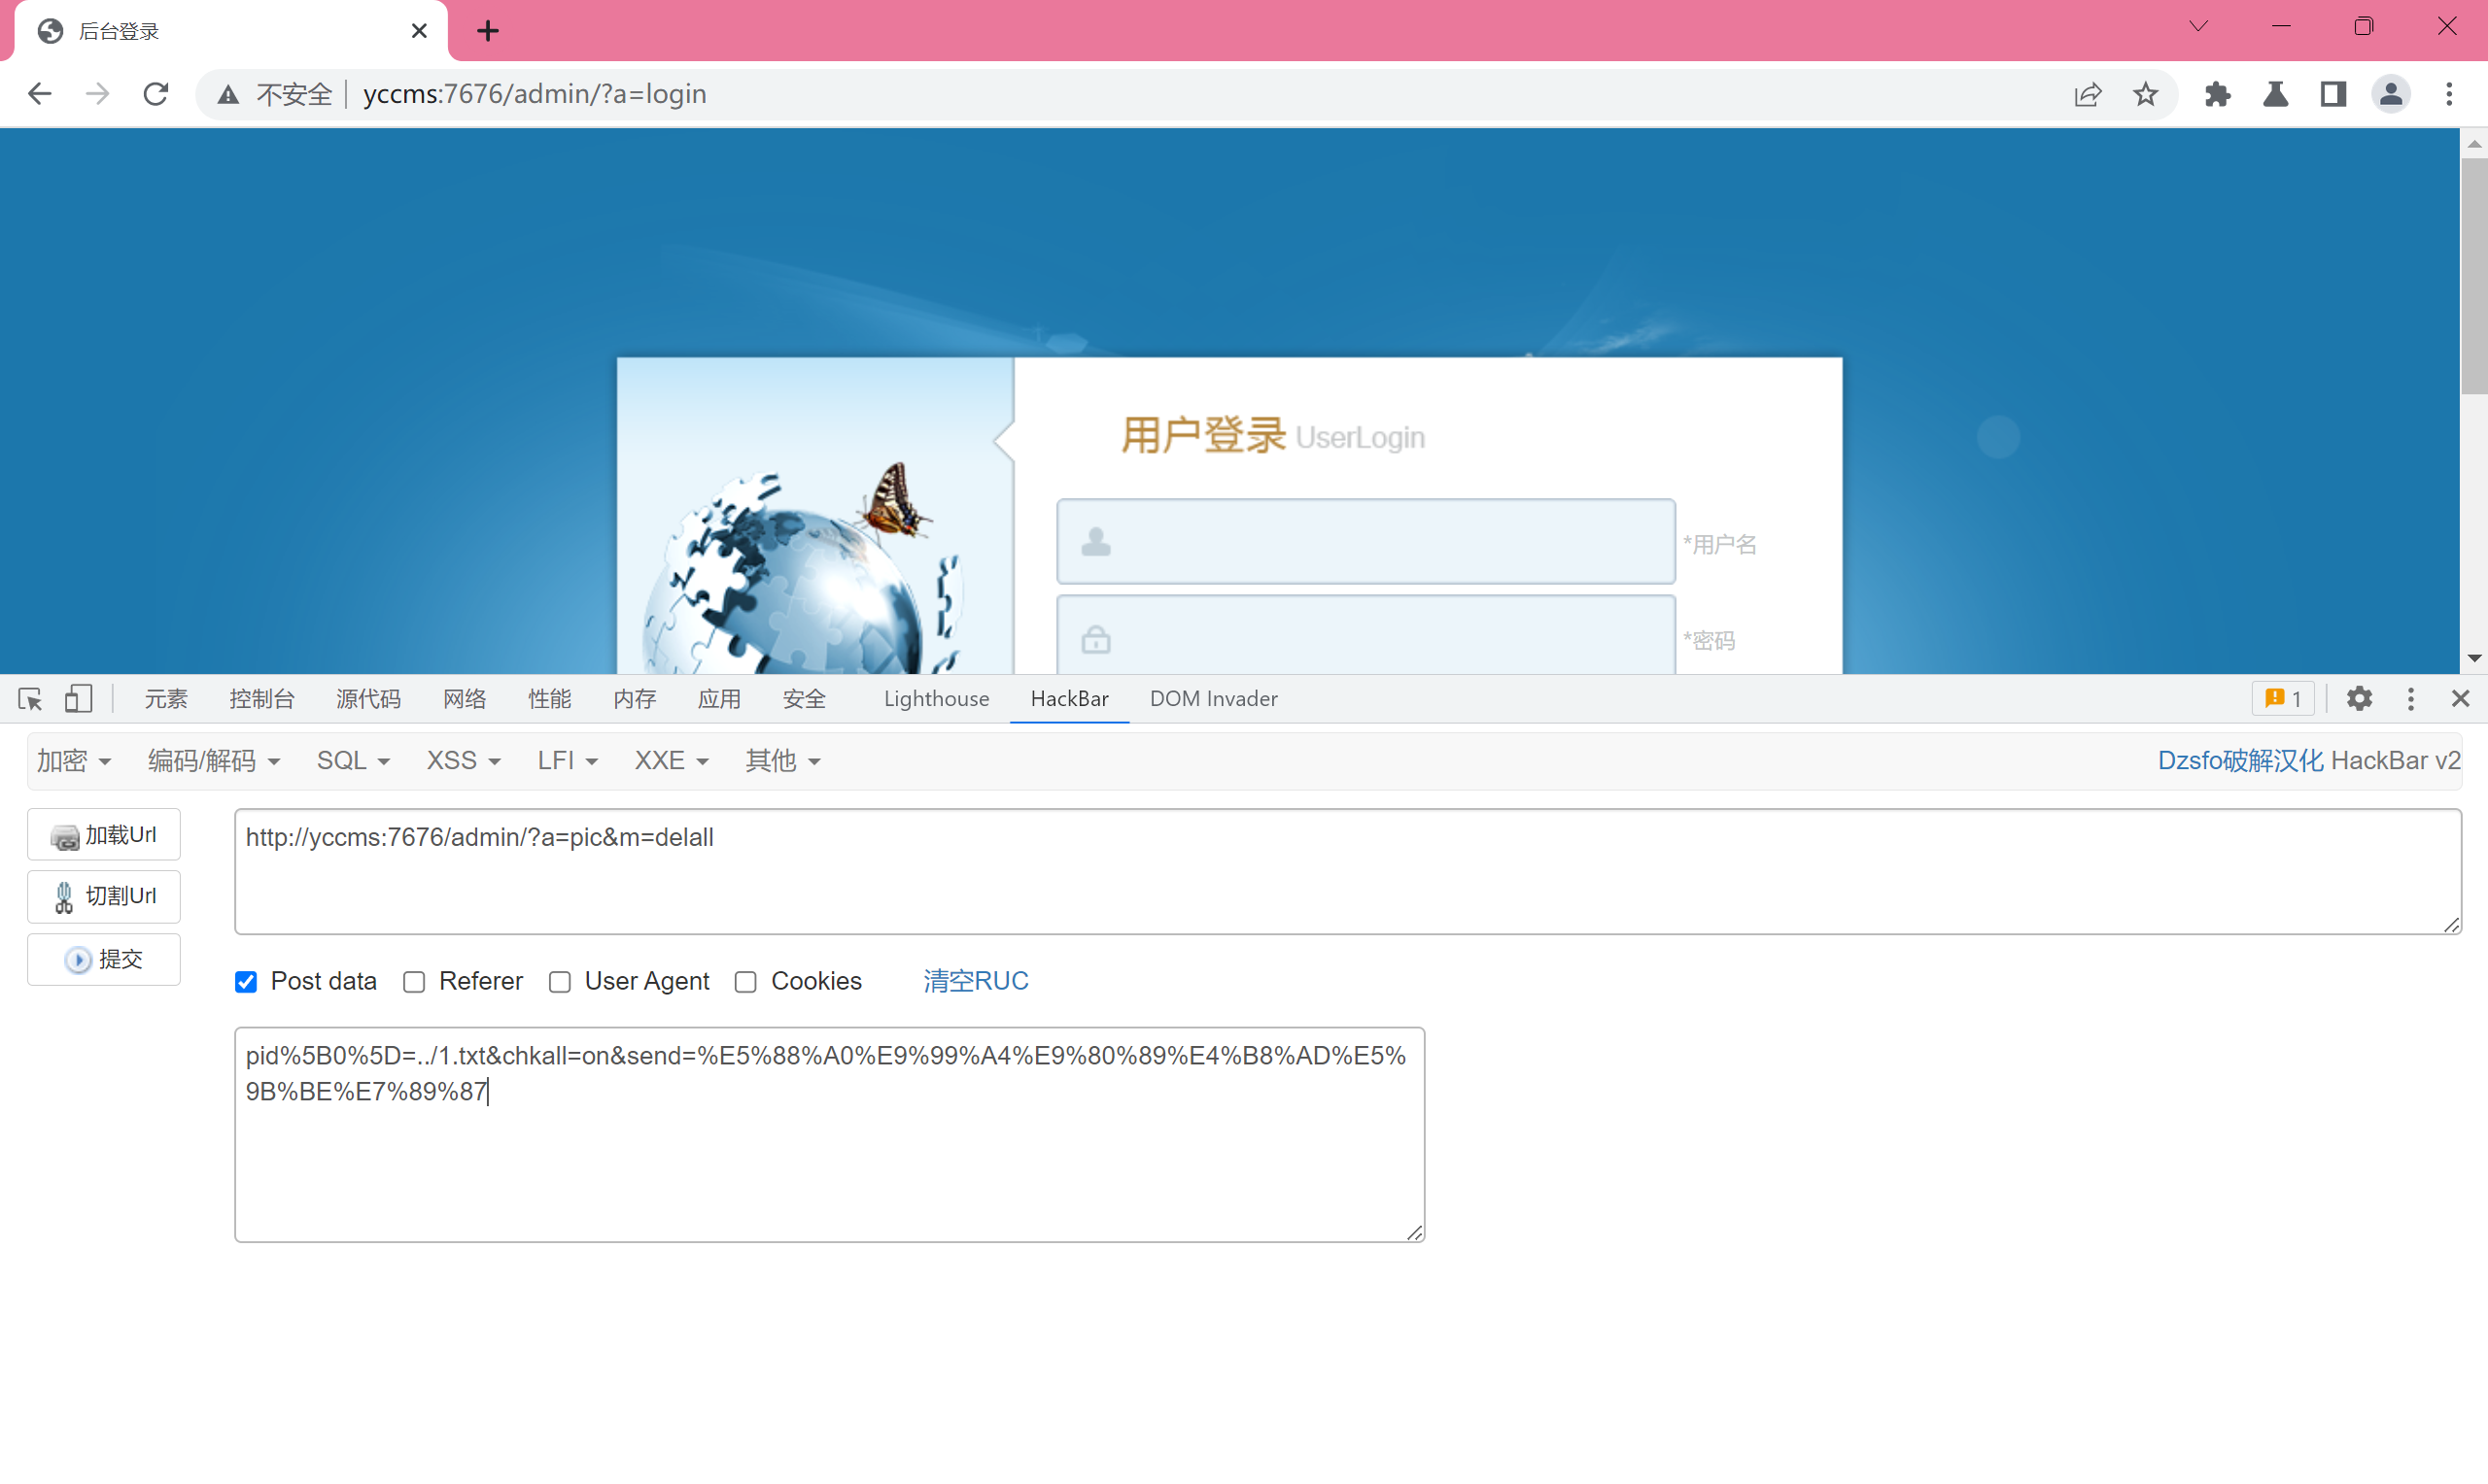Open the 网络 DevTools tab
Screen dimensions: 2488x1484
point(465,699)
